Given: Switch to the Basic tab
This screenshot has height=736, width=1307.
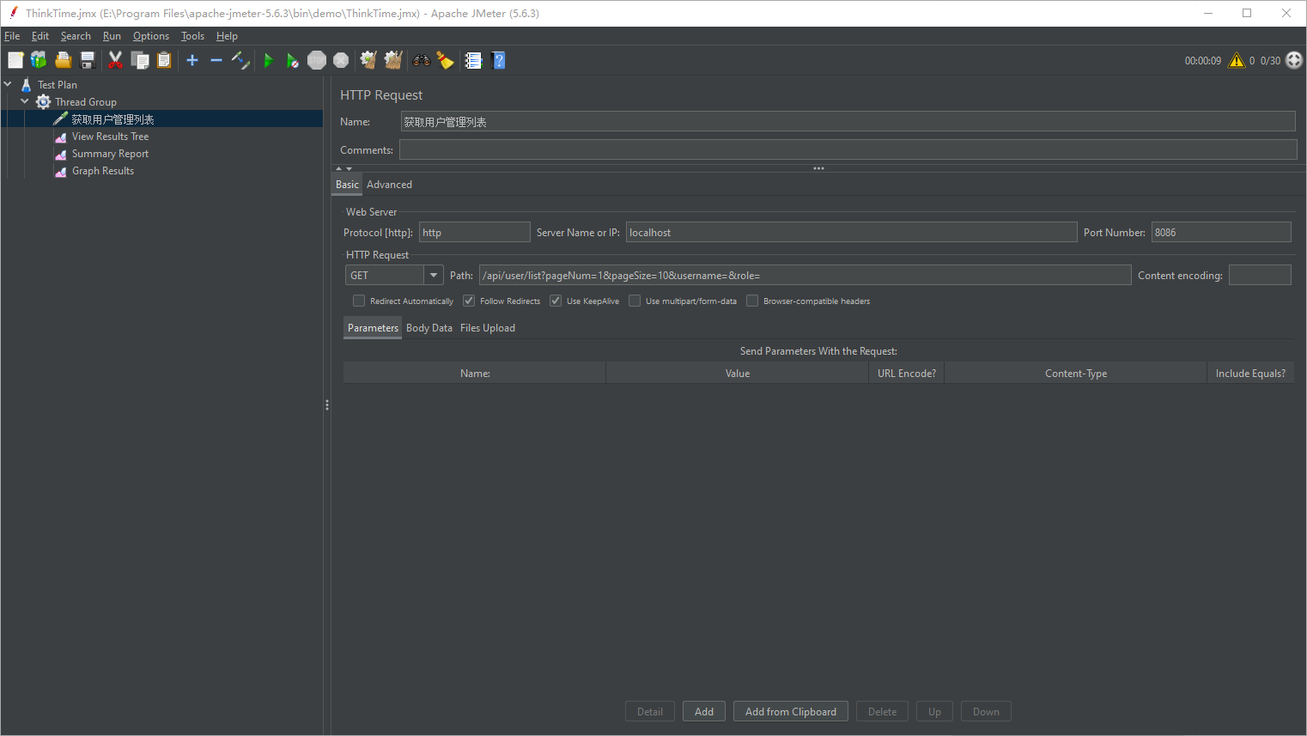Looking at the screenshot, I should 347,185.
